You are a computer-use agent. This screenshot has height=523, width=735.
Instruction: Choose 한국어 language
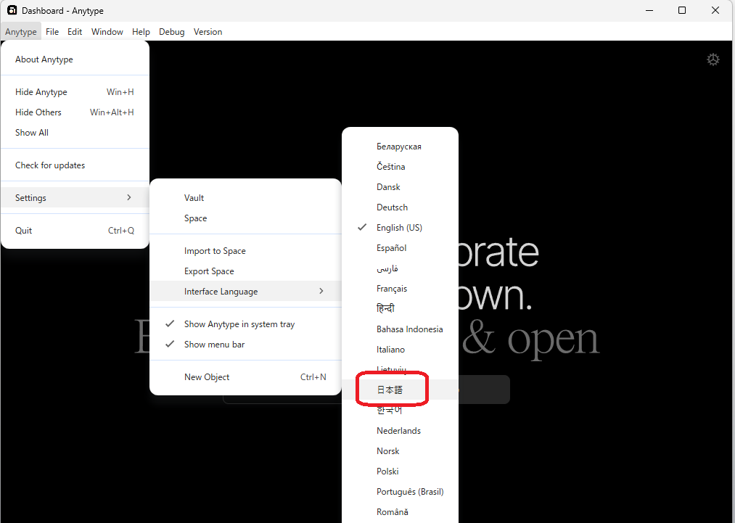(400, 411)
